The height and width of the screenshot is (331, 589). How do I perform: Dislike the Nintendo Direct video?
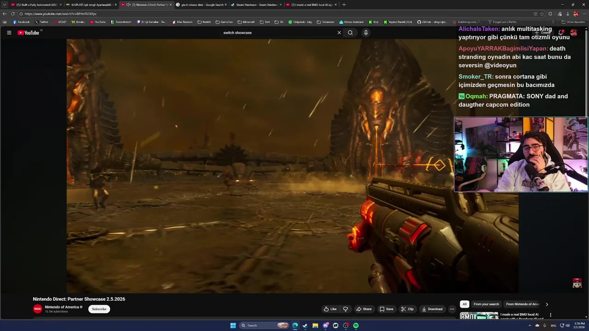[x=346, y=309]
